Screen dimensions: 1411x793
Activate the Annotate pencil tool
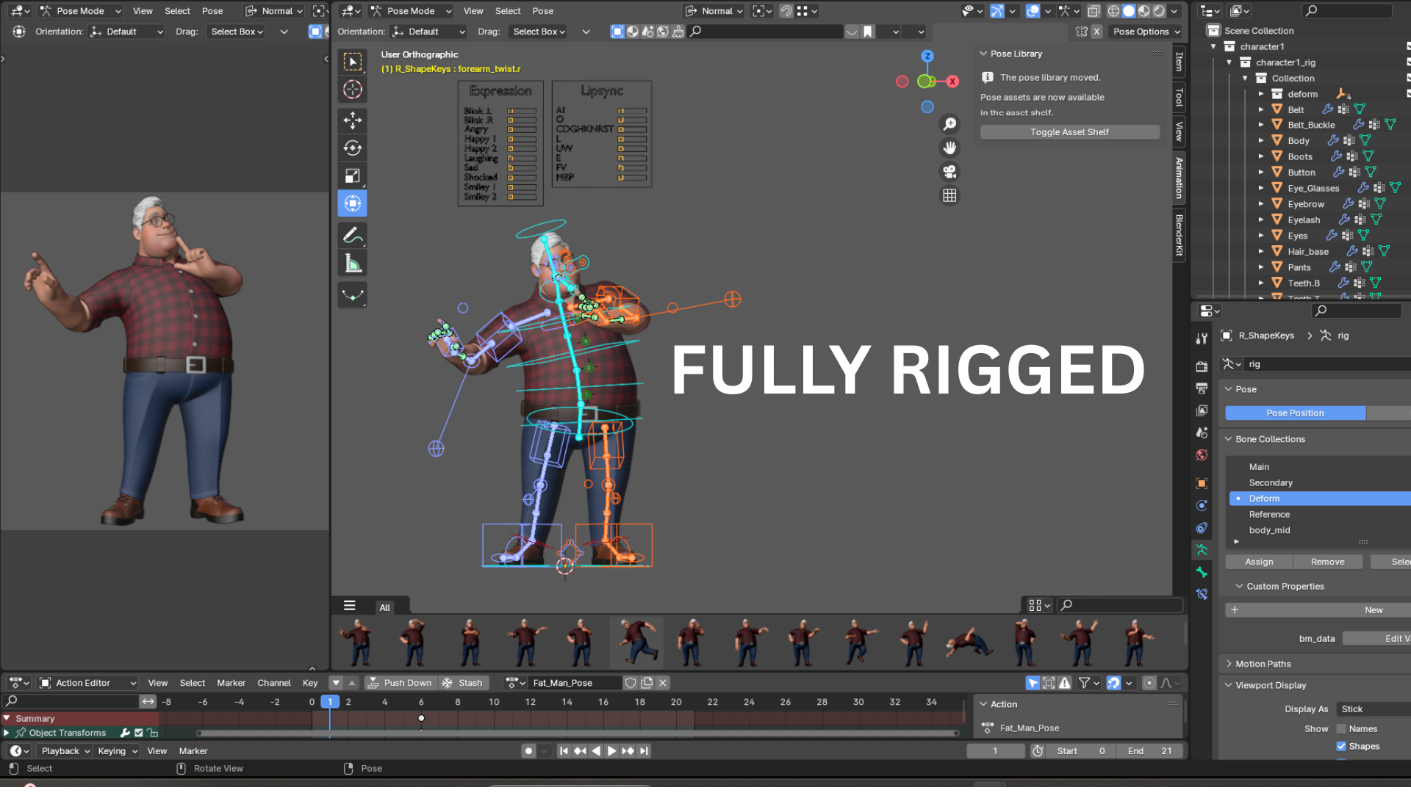[353, 235]
